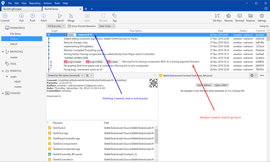Viewport: 270px width, 162px height.
Task: Switch to the BuildingEscape tab
Action: coord(22,9)
